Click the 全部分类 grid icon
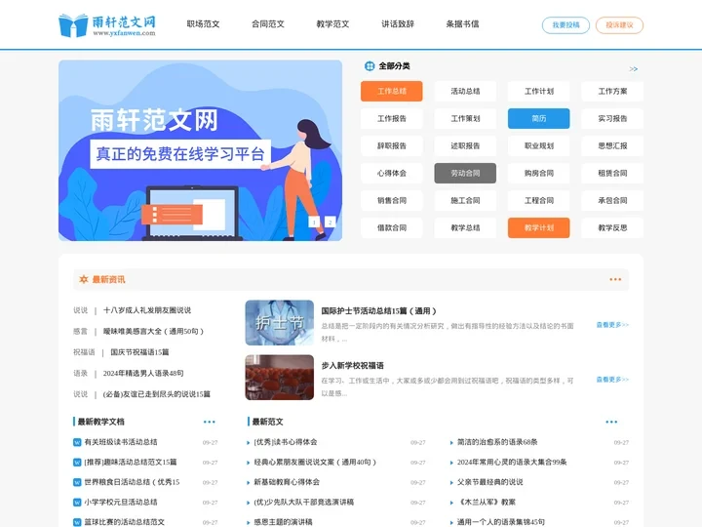This screenshot has height=527, width=702. 370,66
